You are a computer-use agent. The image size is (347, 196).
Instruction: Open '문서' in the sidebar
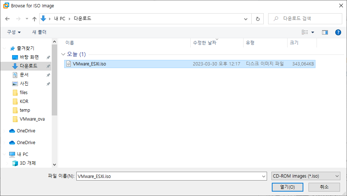(x=24, y=75)
